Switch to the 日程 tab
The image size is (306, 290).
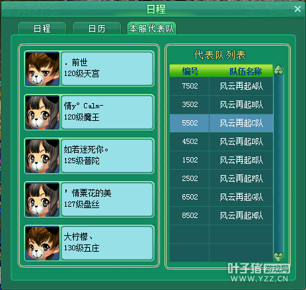click(x=42, y=28)
